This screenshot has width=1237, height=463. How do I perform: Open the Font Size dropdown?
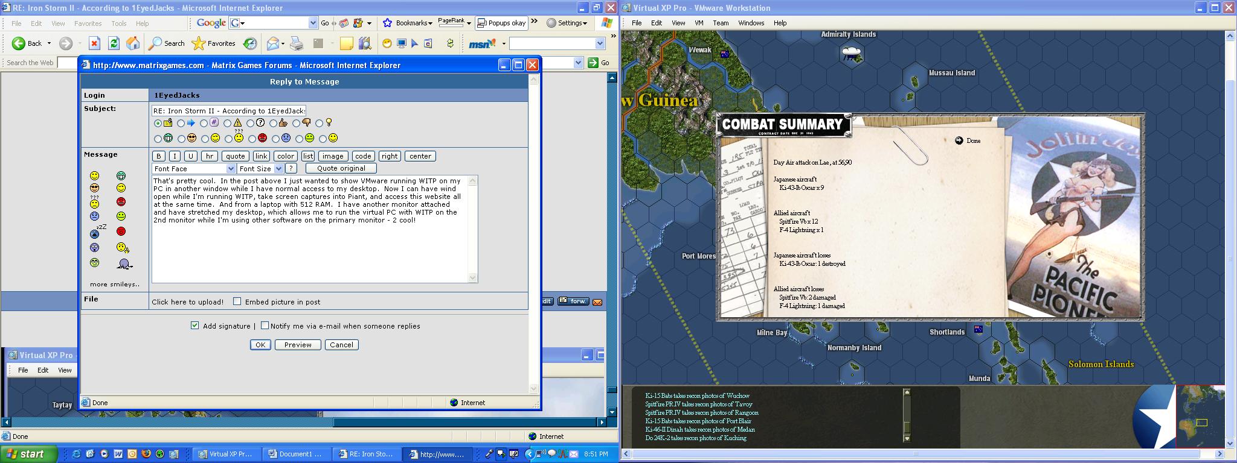[260, 169]
